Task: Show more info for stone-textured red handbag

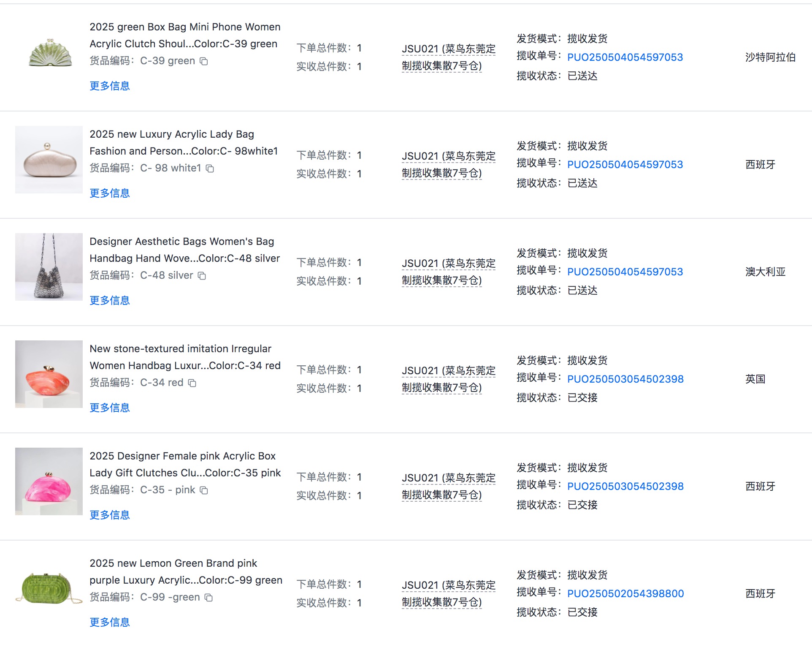Action: pyautogui.click(x=110, y=408)
